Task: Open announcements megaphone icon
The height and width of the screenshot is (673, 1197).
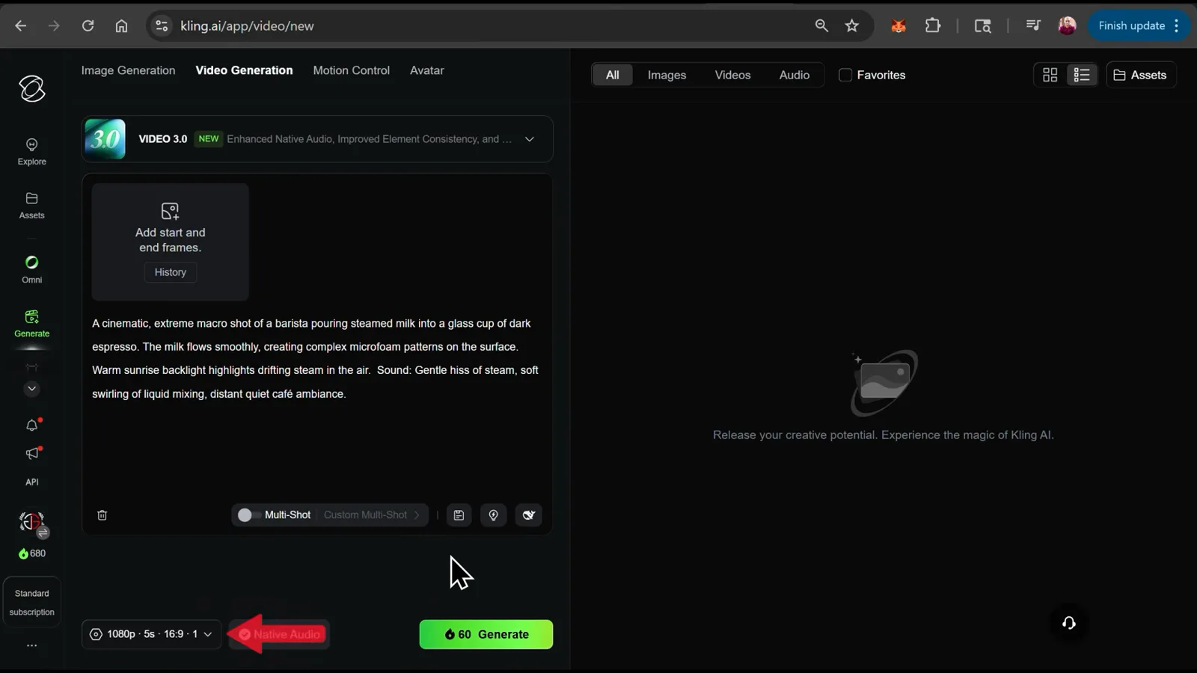Action: [x=31, y=453]
